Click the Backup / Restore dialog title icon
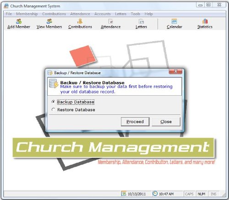This screenshot has width=229, height=200. [50, 73]
